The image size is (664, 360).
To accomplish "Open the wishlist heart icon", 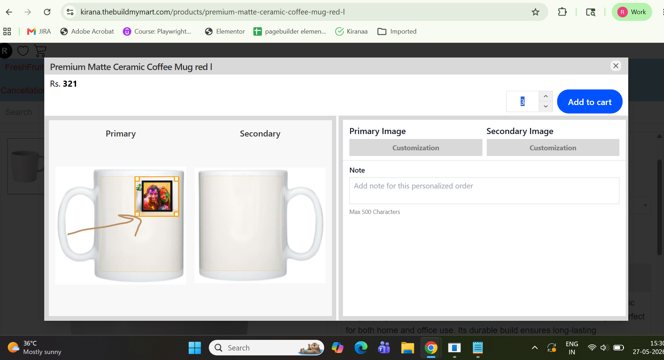I will pyautogui.click(x=23, y=51).
